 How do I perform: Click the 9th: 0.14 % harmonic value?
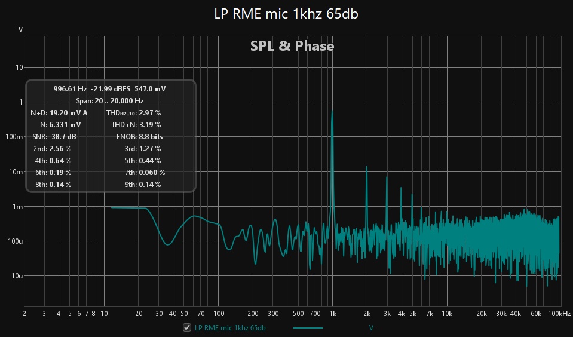(x=143, y=185)
